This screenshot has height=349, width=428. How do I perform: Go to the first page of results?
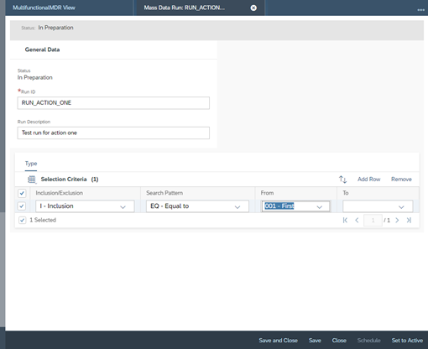click(x=345, y=220)
